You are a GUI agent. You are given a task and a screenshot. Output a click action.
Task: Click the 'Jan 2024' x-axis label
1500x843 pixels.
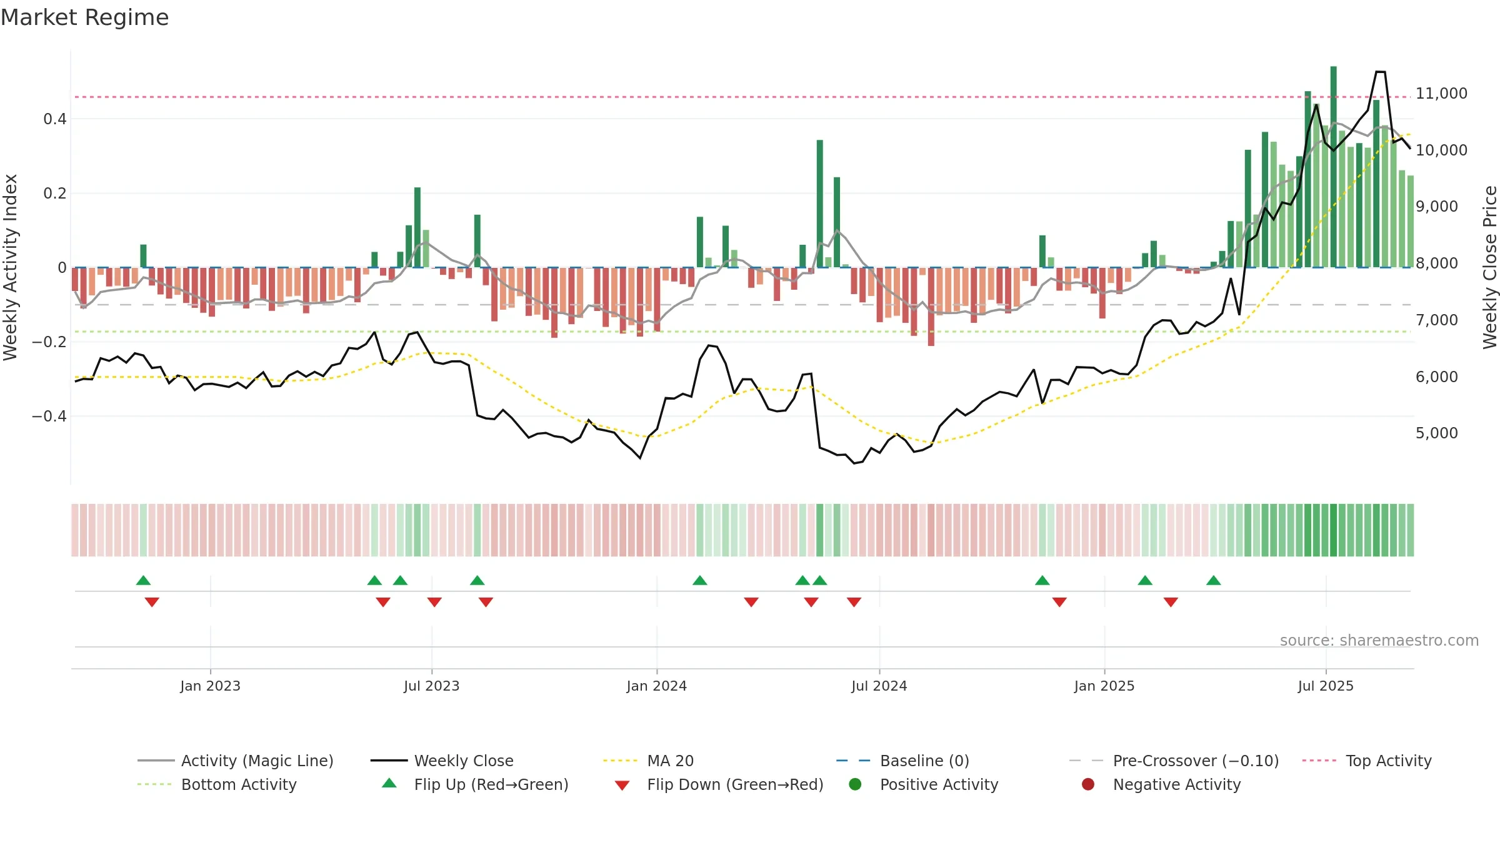click(x=656, y=686)
